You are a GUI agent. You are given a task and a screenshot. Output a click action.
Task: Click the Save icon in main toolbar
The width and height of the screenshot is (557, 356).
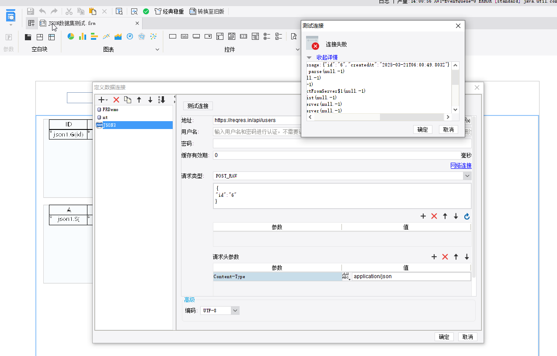(31, 11)
